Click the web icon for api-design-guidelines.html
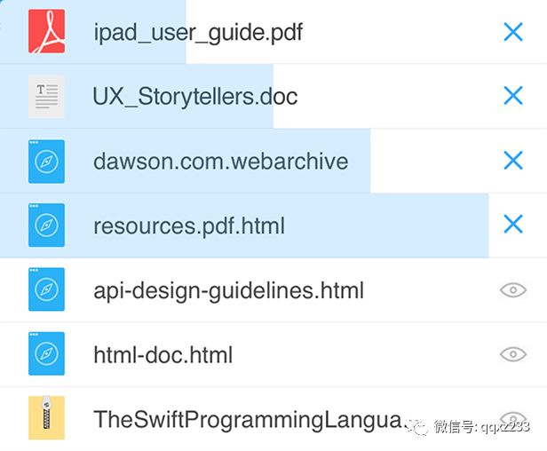Image resolution: width=547 pixels, height=451 pixels. tap(46, 290)
